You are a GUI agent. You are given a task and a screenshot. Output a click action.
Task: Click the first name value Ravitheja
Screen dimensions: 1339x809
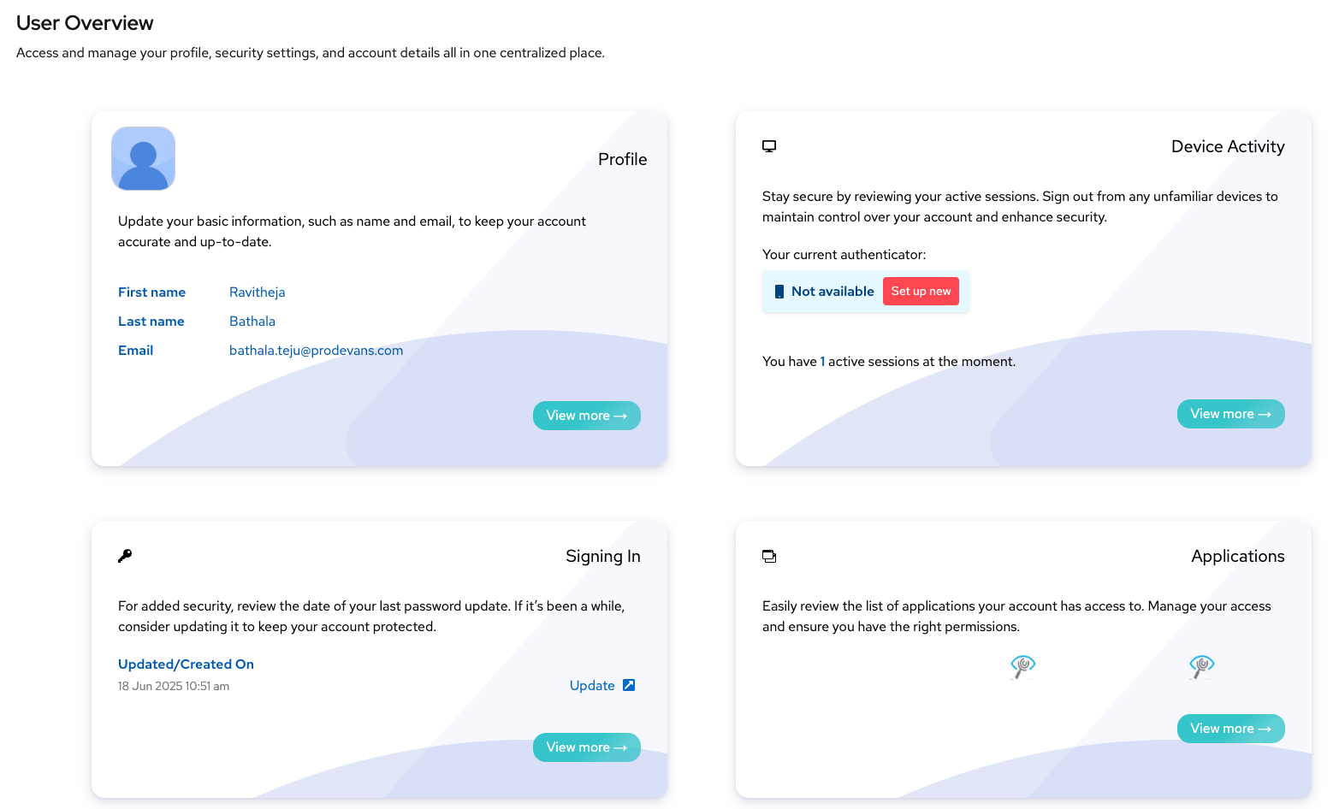point(257,292)
